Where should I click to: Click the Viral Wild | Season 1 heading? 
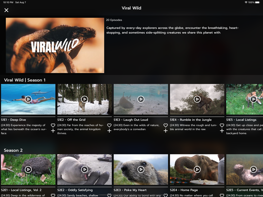(x=25, y=80)
